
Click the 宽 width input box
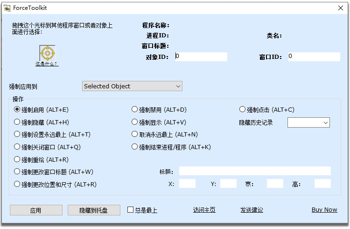coord(275,184)
